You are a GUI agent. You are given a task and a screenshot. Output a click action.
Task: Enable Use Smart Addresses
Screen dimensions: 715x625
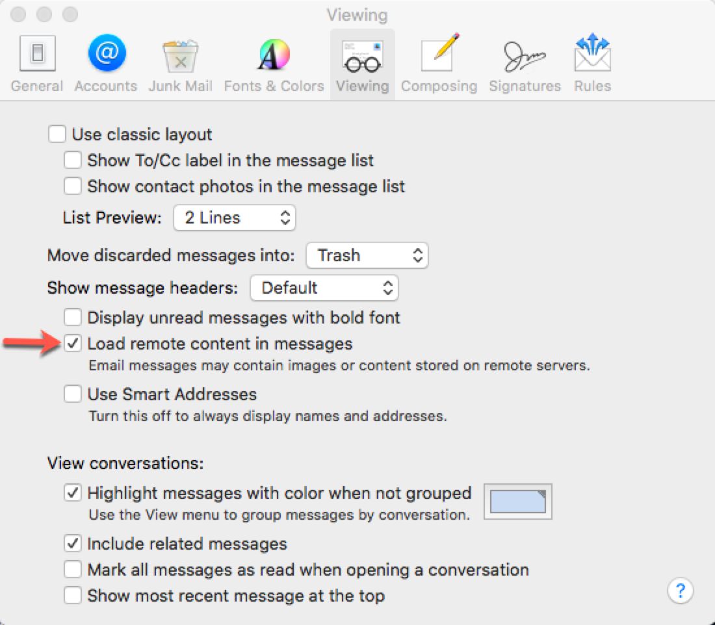point(73,394)
